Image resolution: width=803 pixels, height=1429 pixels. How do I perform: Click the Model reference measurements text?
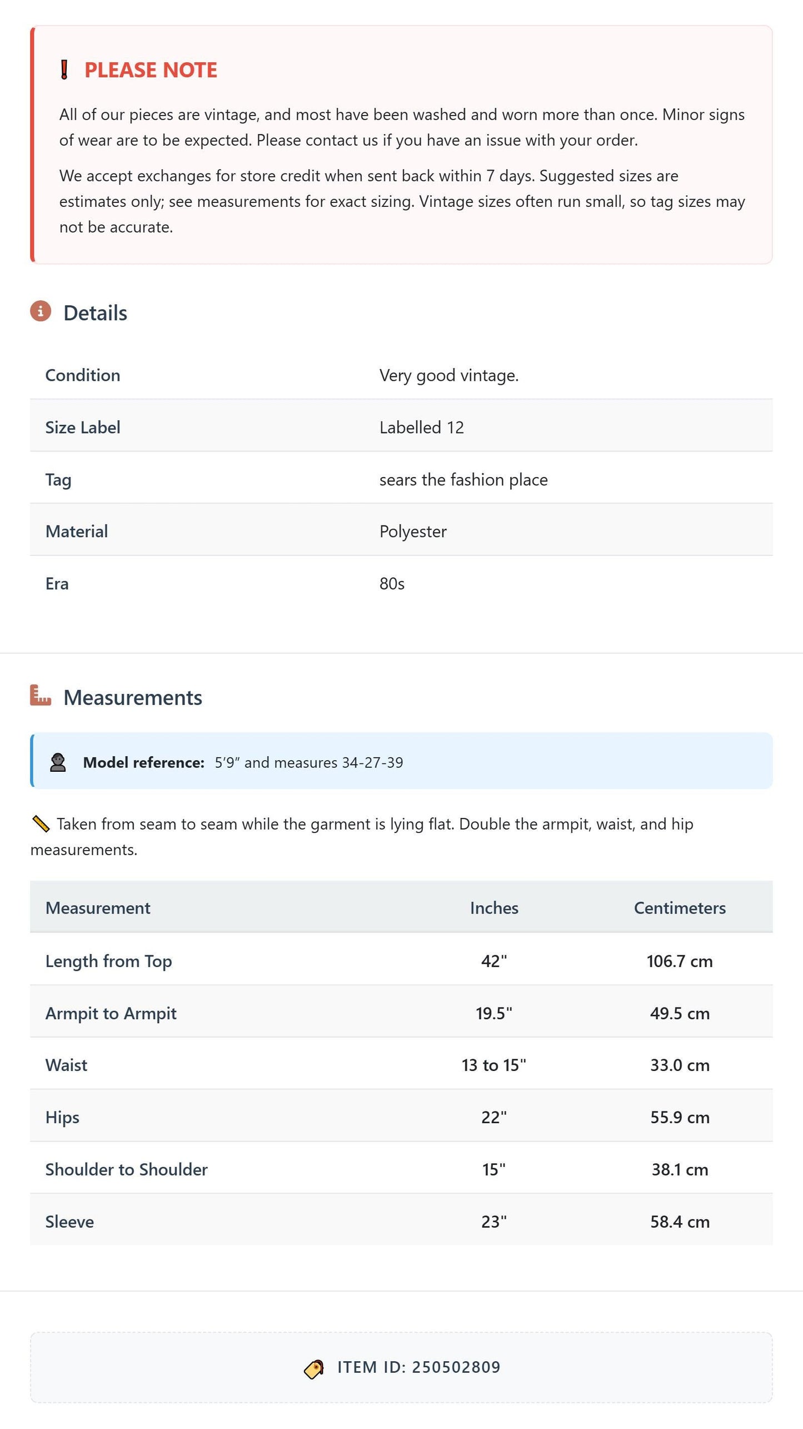click(x=309, y=762)
